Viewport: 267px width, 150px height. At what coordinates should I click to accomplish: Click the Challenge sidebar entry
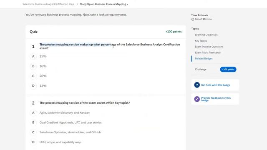click(201, 70)
